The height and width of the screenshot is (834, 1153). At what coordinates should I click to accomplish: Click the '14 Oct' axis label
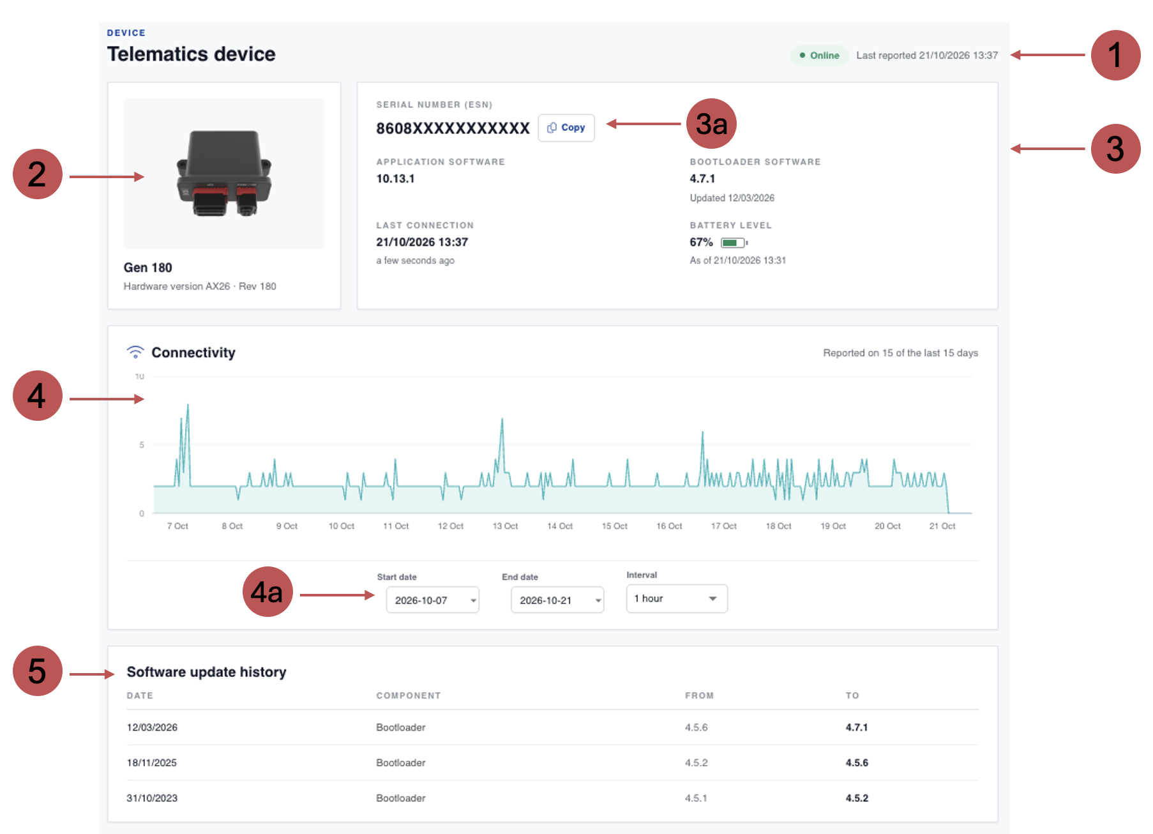(x=560, y=526)
